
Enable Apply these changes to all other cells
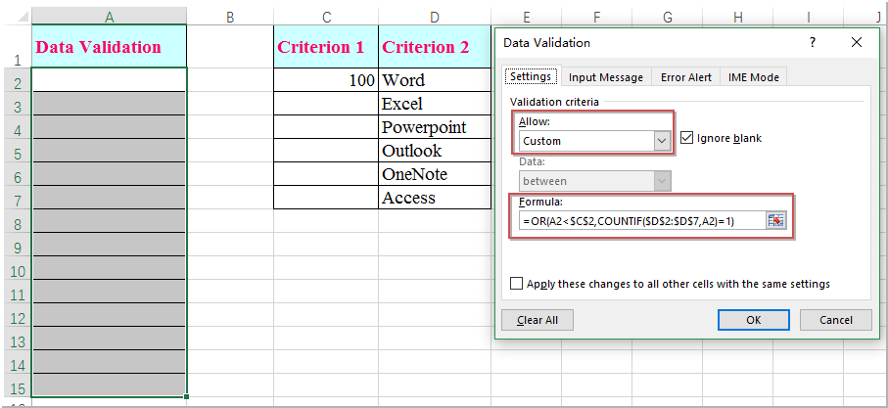pos(517,284)
